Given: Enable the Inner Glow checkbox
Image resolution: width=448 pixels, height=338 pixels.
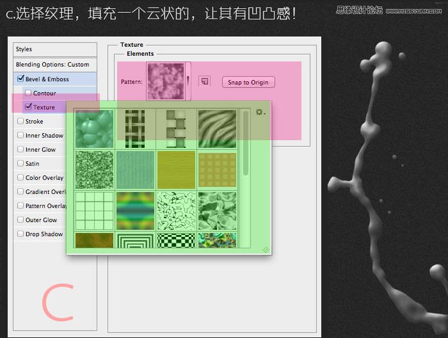Looking at the screenshot, I should (x=20, y=149).
